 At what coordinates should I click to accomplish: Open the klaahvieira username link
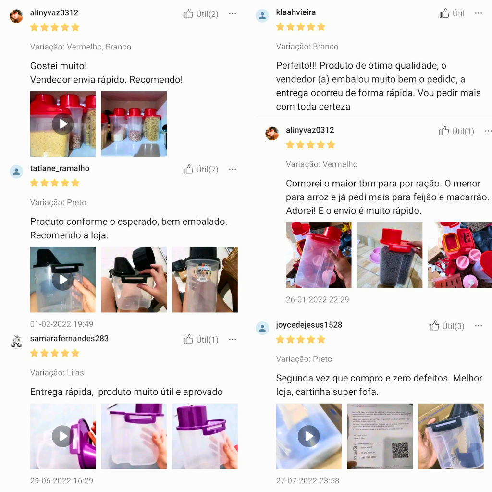coord(296,12)
